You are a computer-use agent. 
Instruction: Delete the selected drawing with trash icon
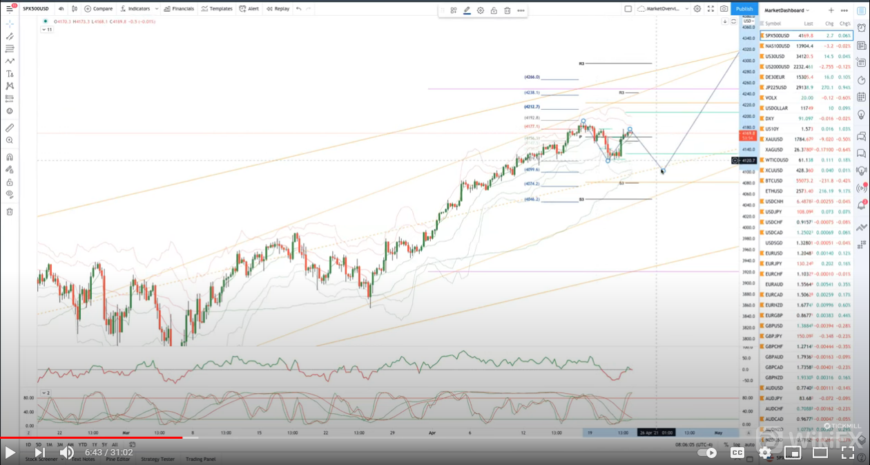507,10
